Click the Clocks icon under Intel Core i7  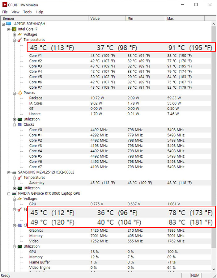point(20,125)
